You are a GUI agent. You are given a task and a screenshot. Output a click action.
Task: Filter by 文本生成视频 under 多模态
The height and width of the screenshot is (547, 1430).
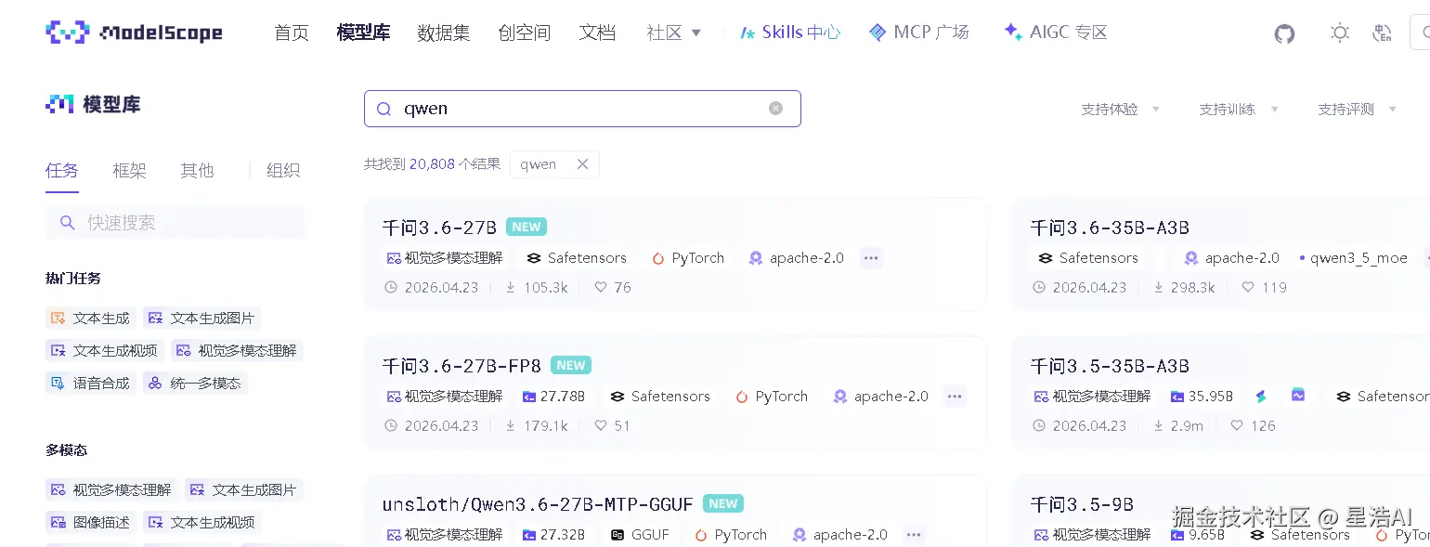point(201,523)
